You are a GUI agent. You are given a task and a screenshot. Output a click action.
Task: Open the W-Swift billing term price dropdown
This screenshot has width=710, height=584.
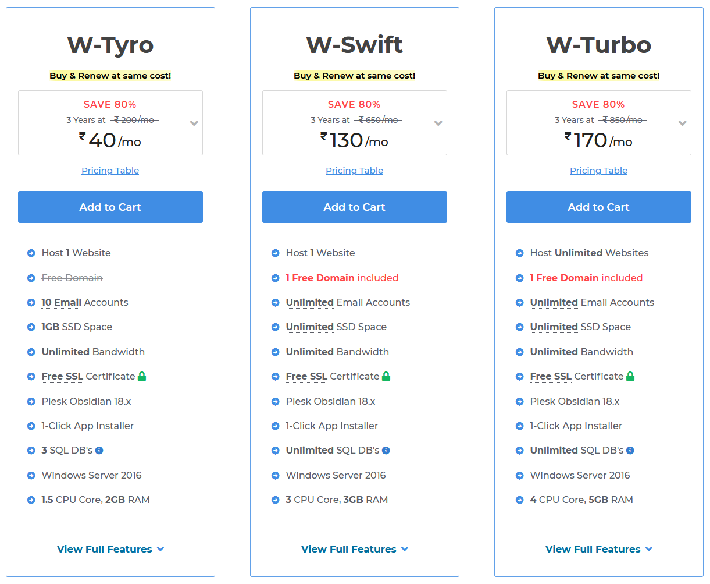(438, 123)
